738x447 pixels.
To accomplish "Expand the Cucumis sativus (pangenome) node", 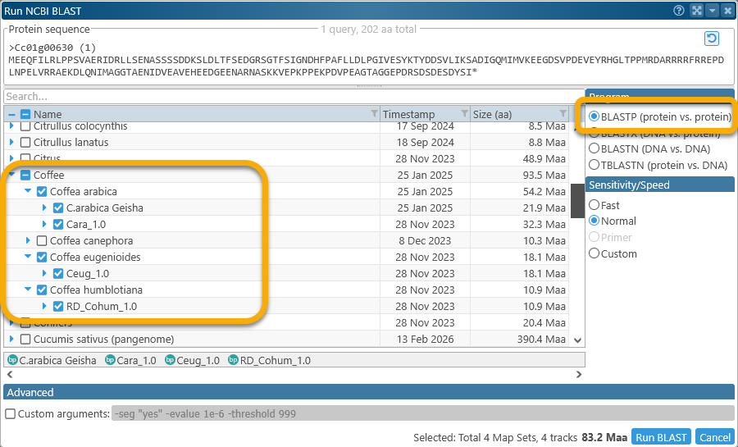I will (11, 339).
